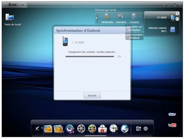Collapse the Démarrage facile panel arrow
This screenshot has height=138, width=184.
[97, 18]
